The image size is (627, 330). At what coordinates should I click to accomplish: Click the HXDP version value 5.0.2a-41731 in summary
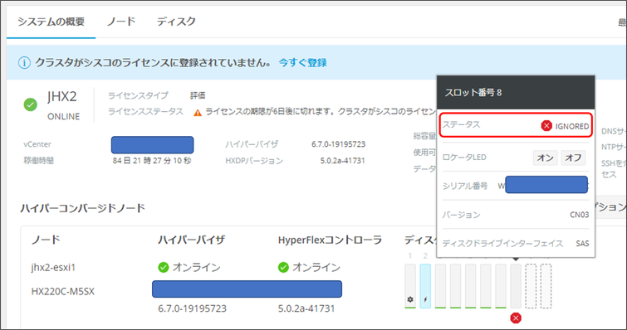[342, 161]
